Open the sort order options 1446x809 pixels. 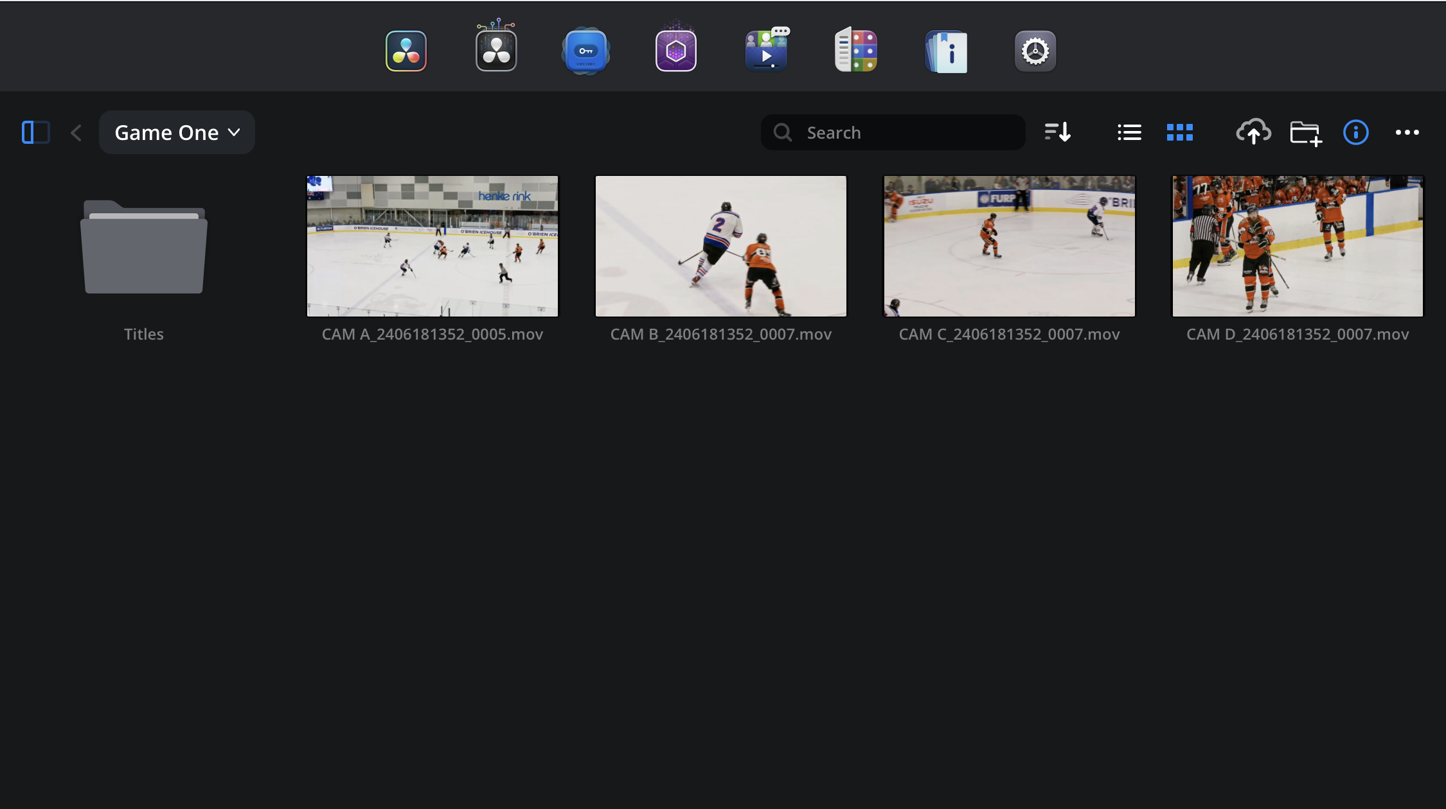1057,132
